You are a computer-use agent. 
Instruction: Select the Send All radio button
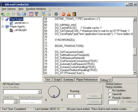tap(110, 94)
